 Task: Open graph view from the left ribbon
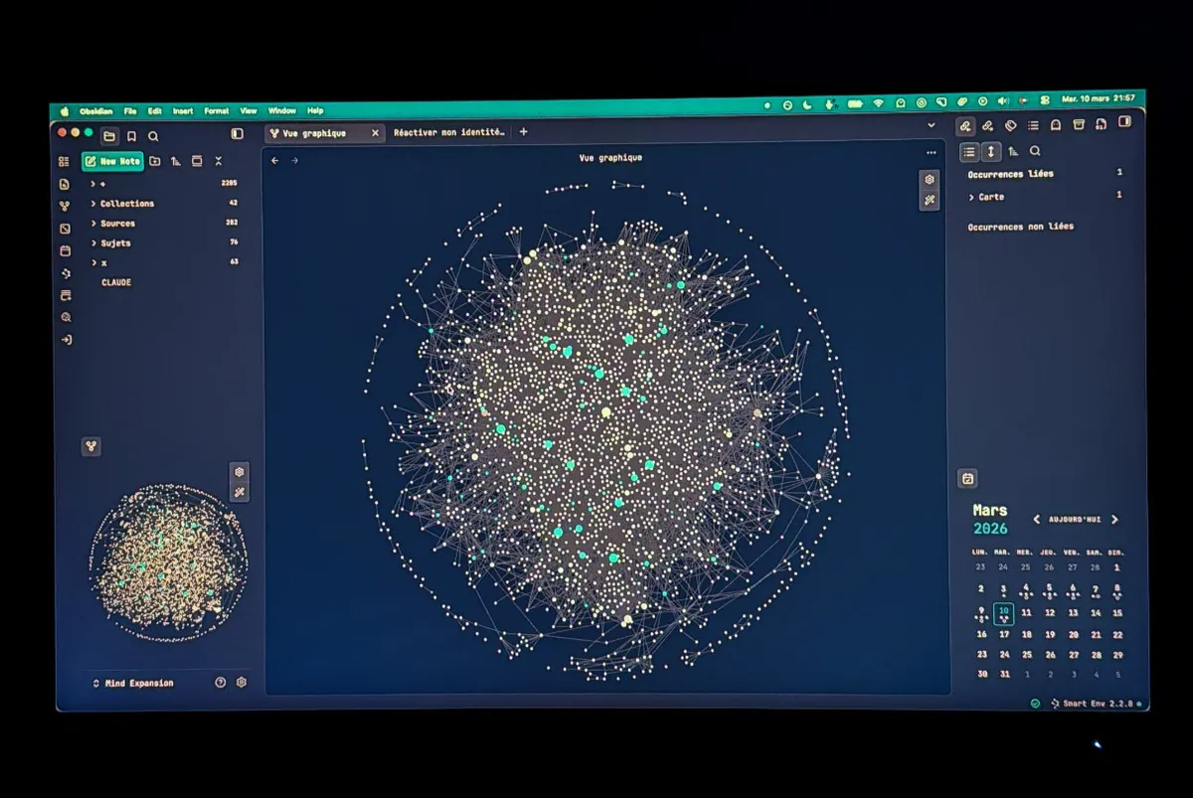pos(65,206)
